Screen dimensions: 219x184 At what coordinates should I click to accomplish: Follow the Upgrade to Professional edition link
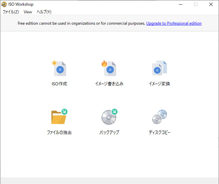click(x=174, y=23)
